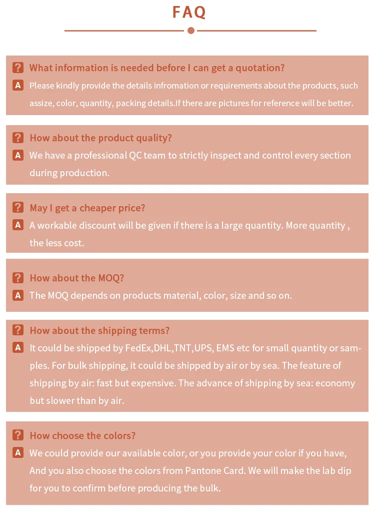375x515 pixels.
Task: Click the A icon beside workable discount answer
Action: click(x=18, y=225)
